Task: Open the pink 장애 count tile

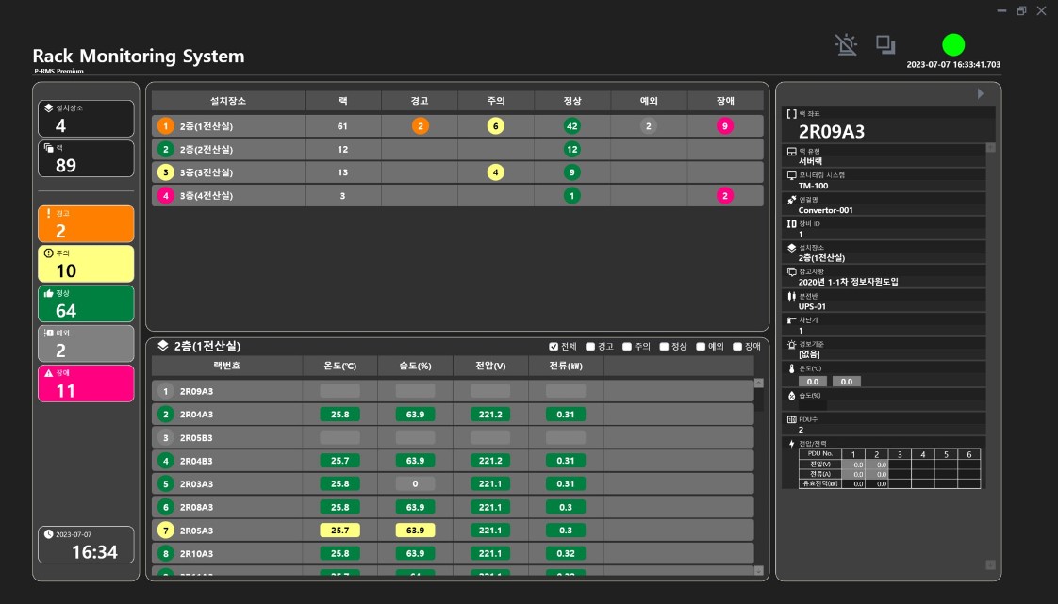Action: (x=86, y=384)
